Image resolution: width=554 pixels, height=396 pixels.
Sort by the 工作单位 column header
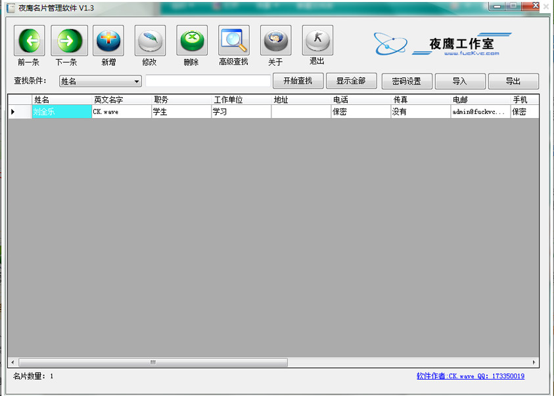click(x=241, y=100)
